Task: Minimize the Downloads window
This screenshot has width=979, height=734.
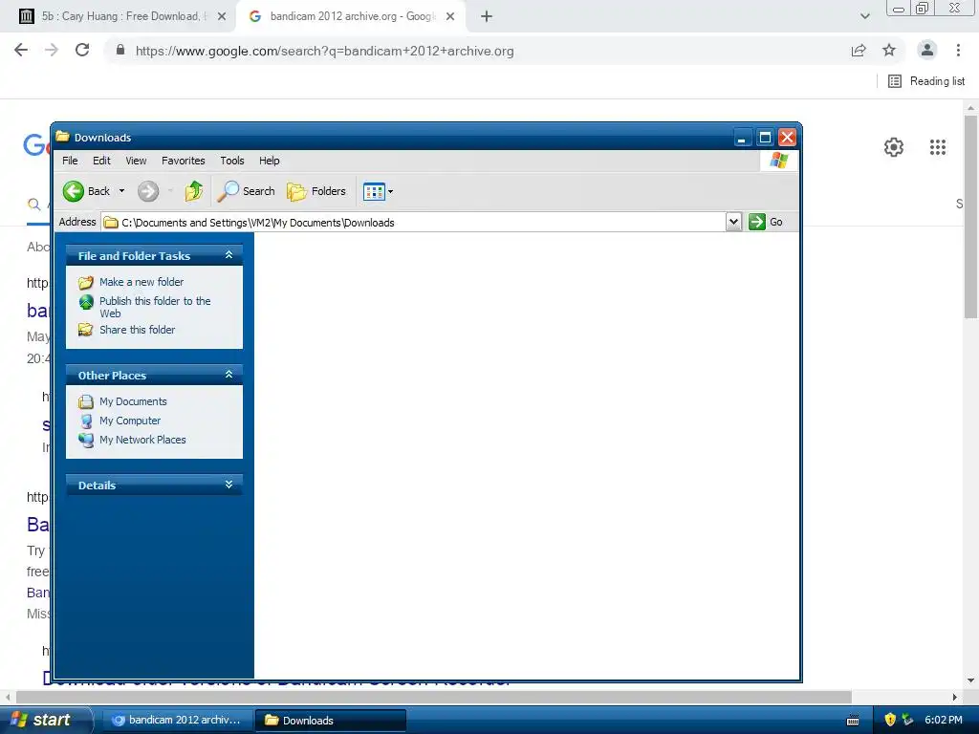Action: (x=741, y=138)
